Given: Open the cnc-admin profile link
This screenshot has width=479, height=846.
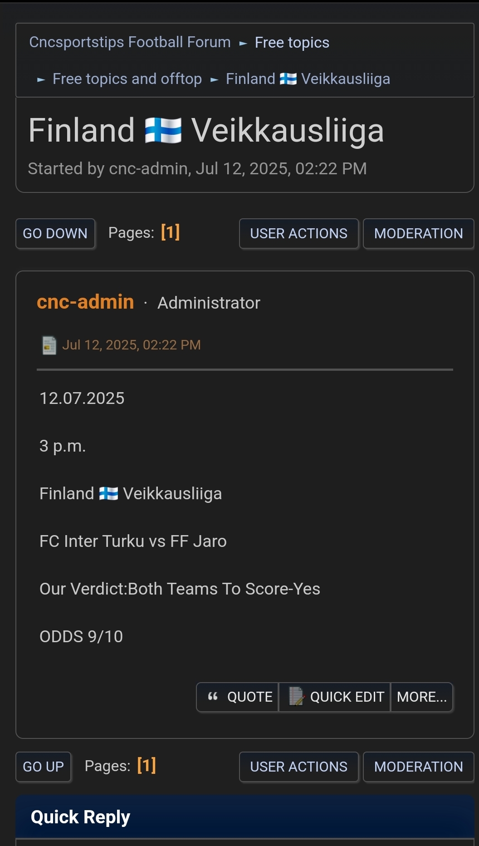Looking at the screenshot, I should (85, 302).
